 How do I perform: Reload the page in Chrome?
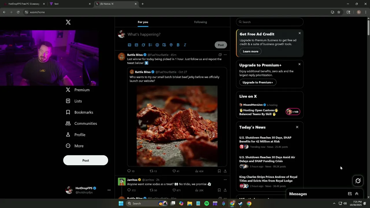click(x=18, y=12)
